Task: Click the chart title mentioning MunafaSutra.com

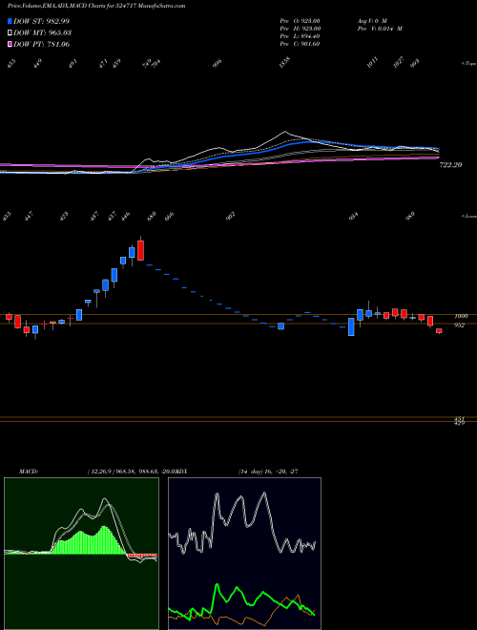Action: click(x=96, y=6)
